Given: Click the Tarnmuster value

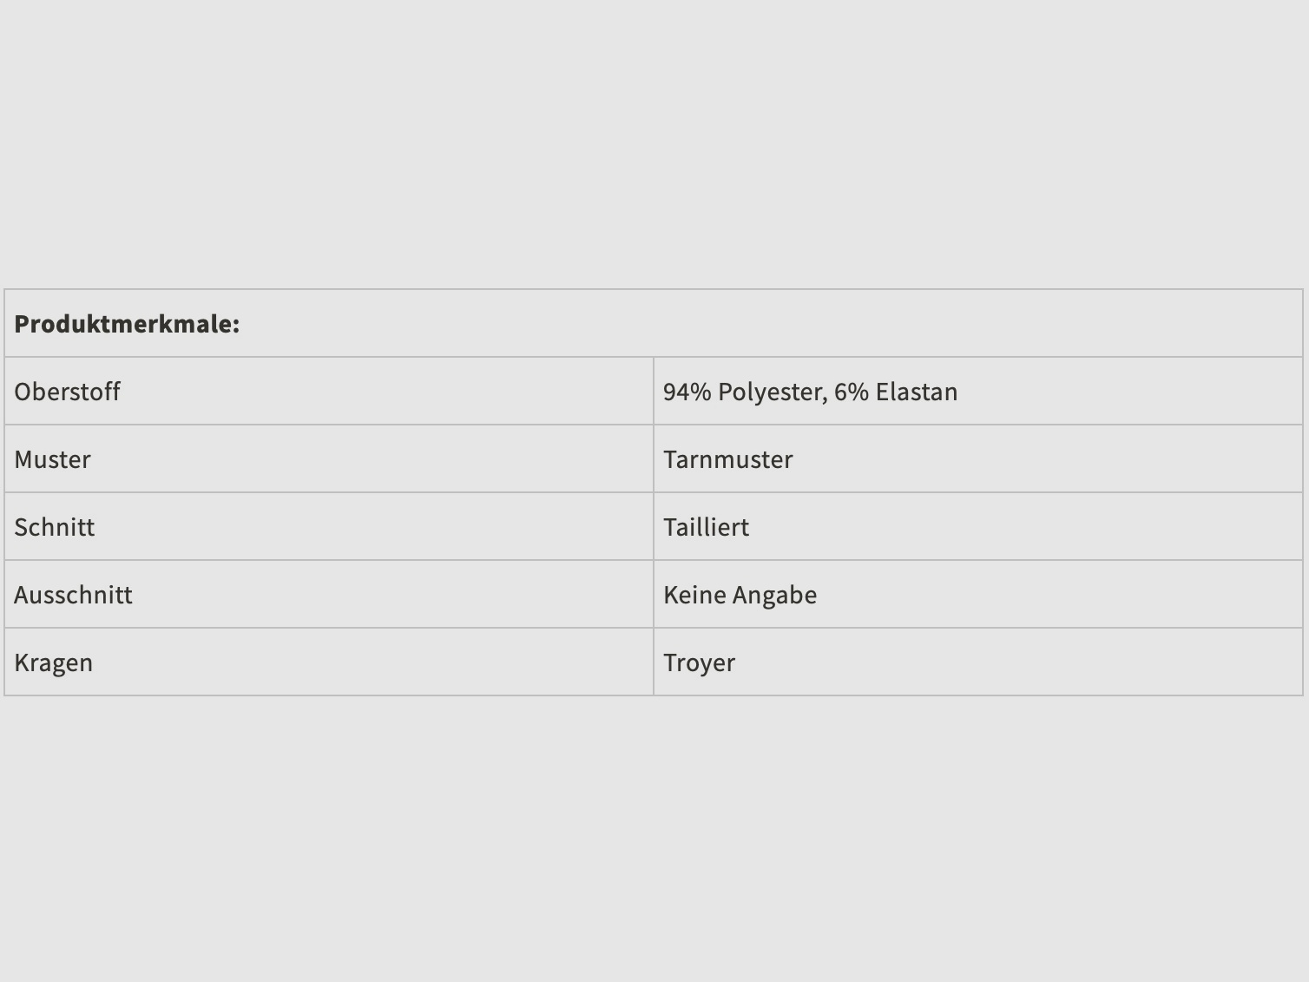Looking at the screenshot, I should 727,459.
